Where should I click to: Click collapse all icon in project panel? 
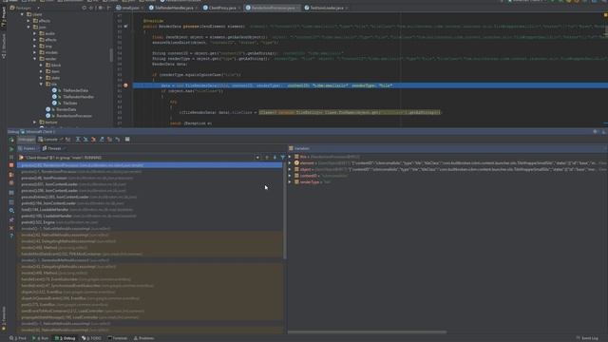point(92,8)
